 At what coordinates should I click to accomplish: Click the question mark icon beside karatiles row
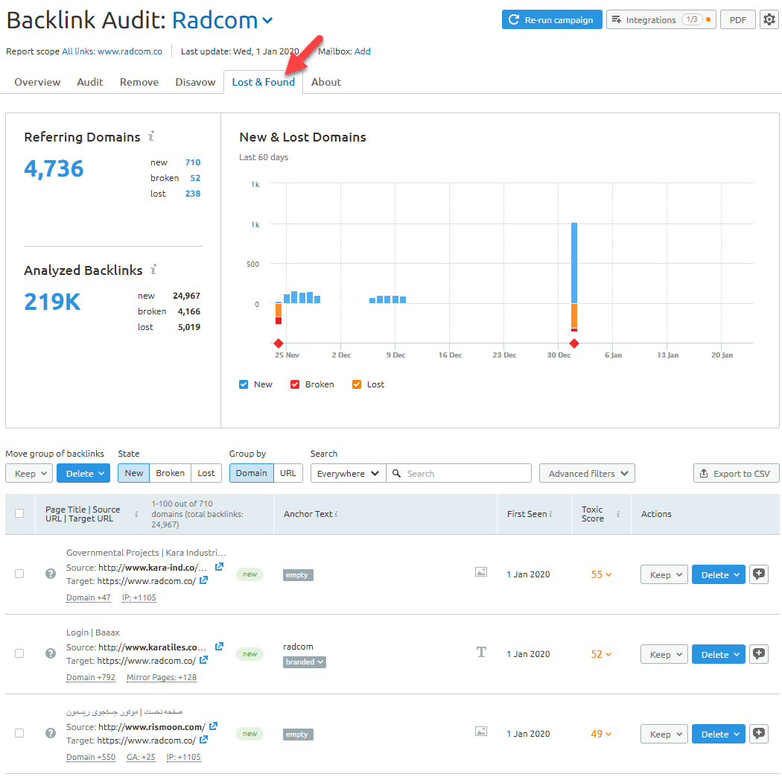(x=51, y=653)
